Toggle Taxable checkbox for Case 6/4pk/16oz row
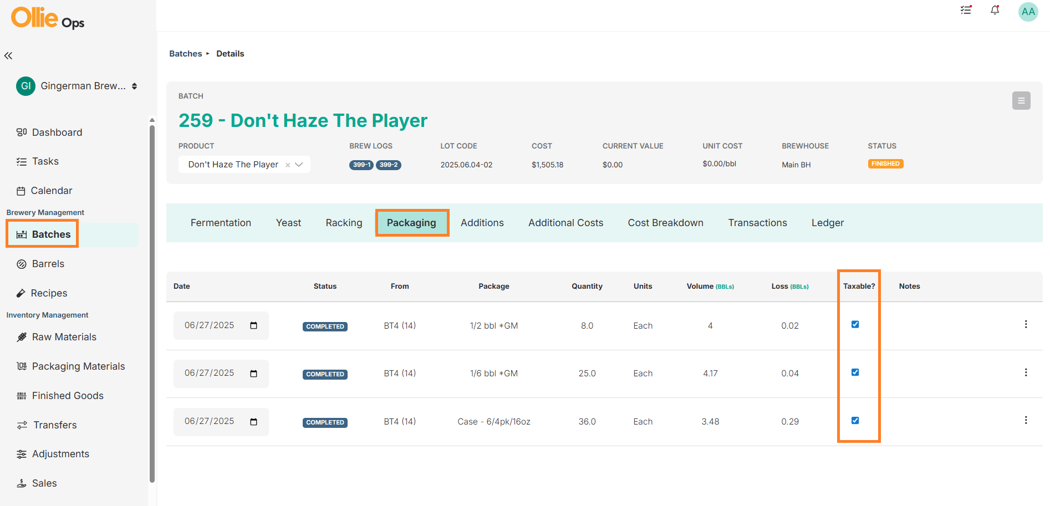Viewport: 1050px width, 506px height. (x=855, y=421)
